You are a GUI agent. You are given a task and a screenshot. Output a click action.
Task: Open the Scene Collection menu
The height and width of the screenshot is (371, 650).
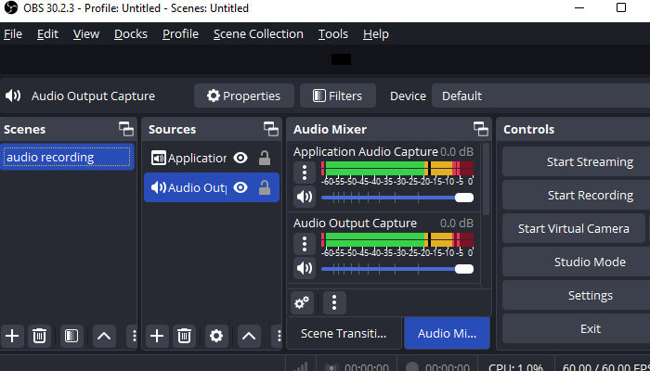click(258, 34)
